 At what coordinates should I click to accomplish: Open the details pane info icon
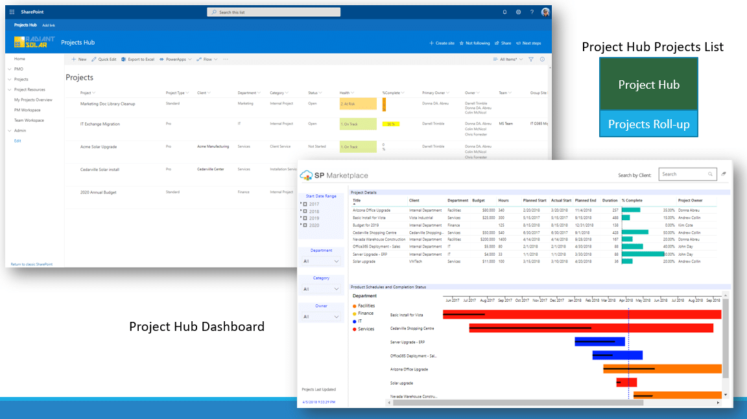pos(542,60)
